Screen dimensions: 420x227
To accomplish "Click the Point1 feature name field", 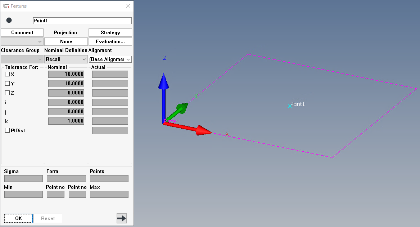I will click(82, 21).
